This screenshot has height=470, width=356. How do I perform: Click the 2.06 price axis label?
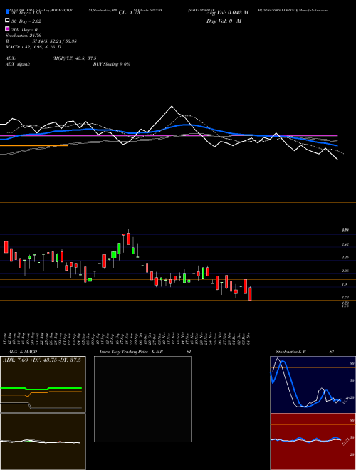click(x=345, y=271)
